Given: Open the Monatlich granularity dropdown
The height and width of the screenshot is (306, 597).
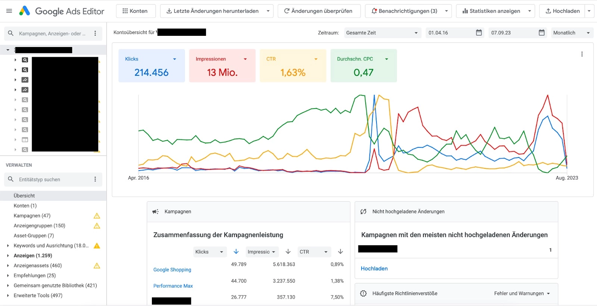Looking at the screenshot, I should point(572,33).
